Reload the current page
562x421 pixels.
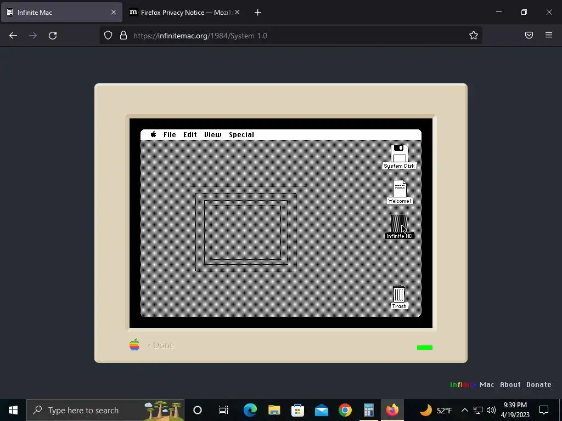53,36
